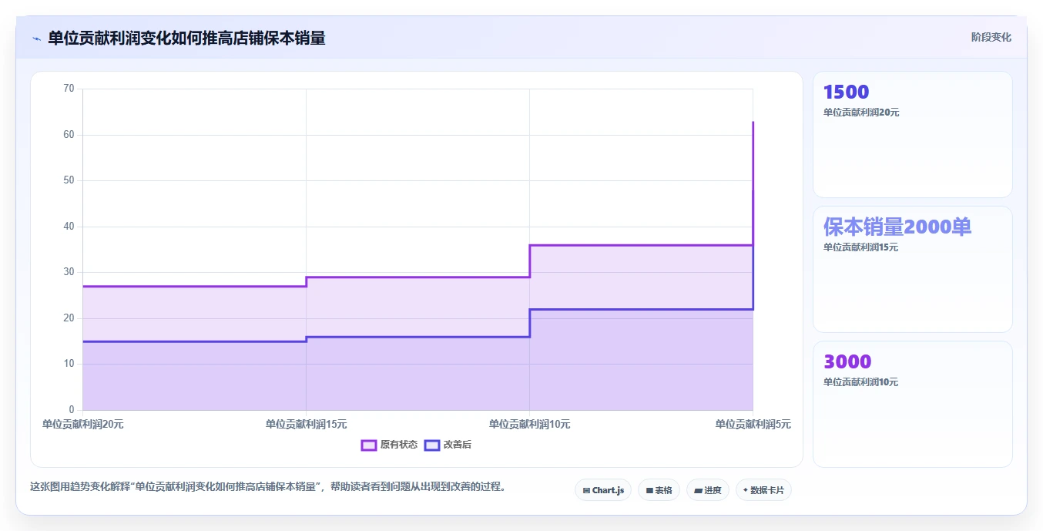
Task: Click the subtitle under the 3000 card
Action: click(x=861, y=382)
